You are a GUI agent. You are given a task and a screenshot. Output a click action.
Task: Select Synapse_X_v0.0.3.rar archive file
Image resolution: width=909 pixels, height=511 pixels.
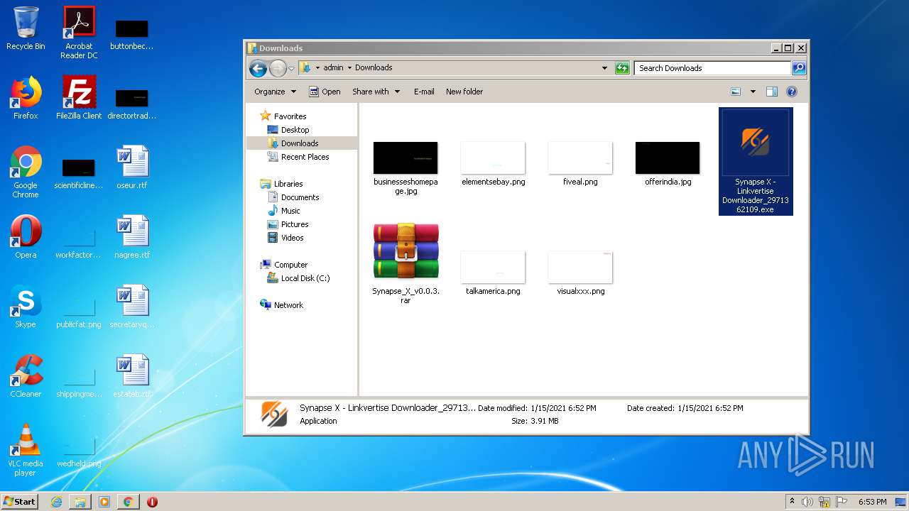point(405,264)
